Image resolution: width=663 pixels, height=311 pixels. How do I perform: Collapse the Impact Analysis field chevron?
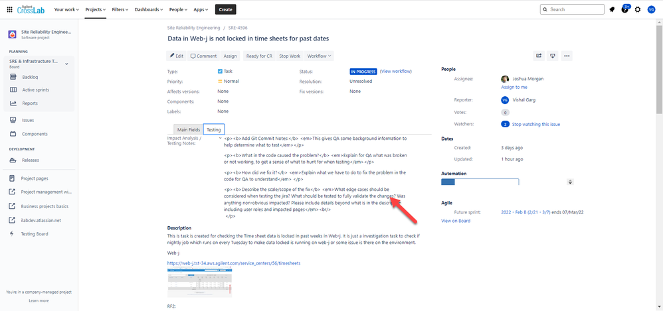coord(221,138)
